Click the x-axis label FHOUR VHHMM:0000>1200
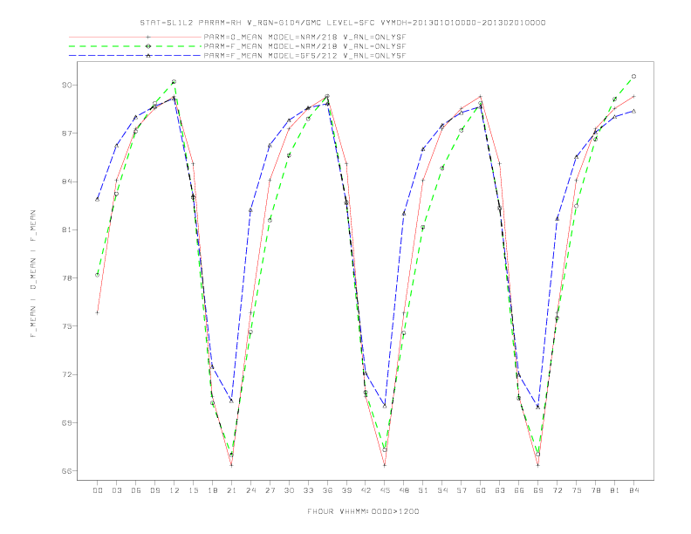Screen dimensions: 691x534 coord(363,511)
